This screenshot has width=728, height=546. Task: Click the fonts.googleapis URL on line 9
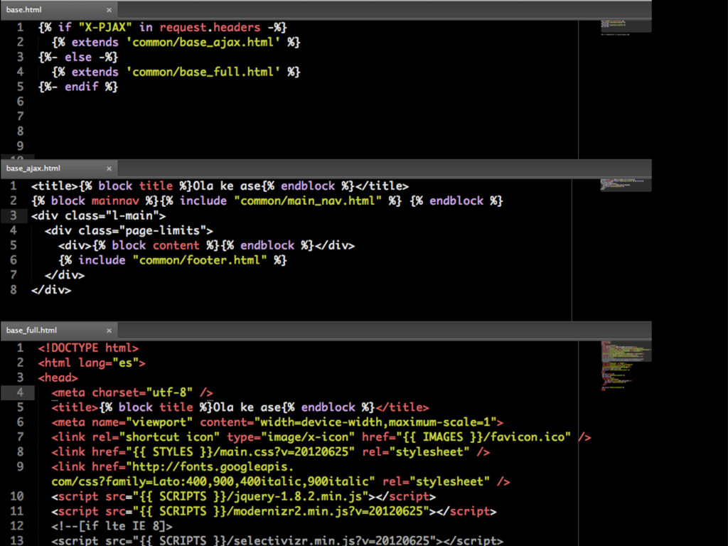(213, 474)
